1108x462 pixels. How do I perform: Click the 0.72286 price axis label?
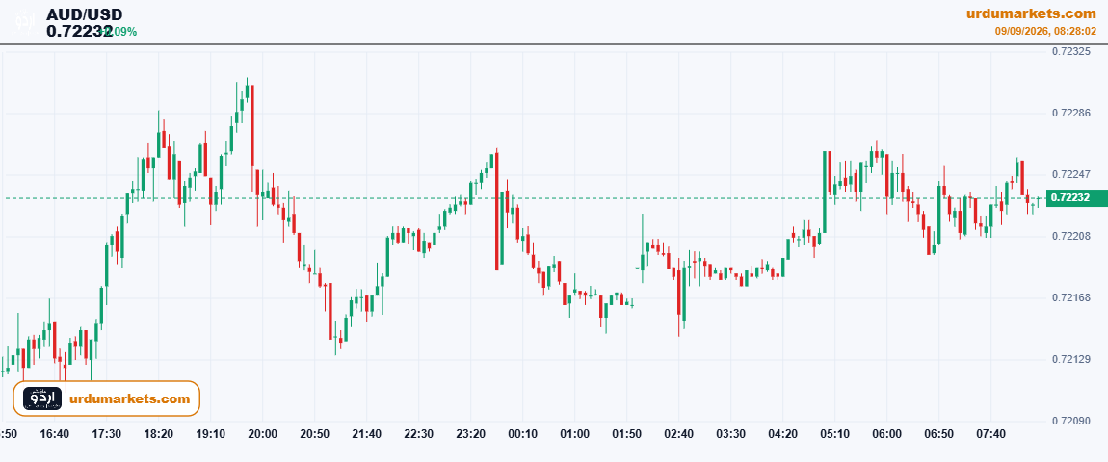click(x=1069, y=113)
